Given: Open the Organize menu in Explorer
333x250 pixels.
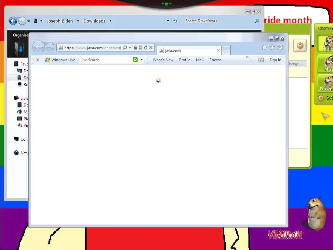Looking at the screenshot, I should tap(20, 35).
